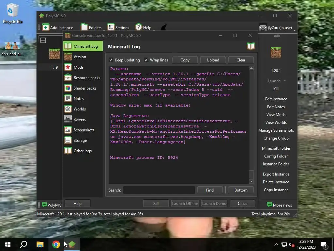
Task: Open File Explorer from the taskbar
Action: coord(40,244)
